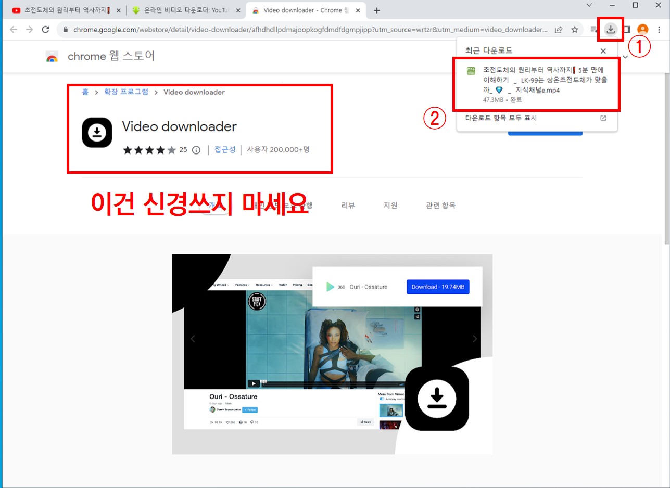Click the extension preview screenshot image

pos(332,354)
